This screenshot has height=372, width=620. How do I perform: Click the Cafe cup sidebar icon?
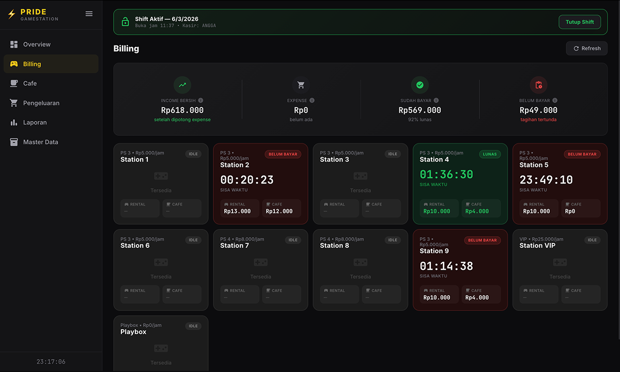click(x=14, y=83)
